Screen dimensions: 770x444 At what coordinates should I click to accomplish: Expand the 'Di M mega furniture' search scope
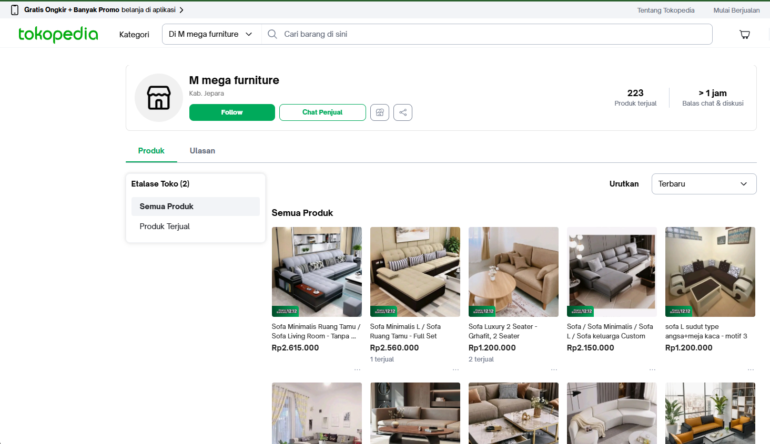point(211,34)
